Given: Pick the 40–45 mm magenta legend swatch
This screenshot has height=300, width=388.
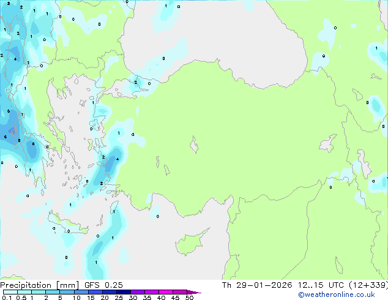Looking at the screenshot, I should click(166, 292).
